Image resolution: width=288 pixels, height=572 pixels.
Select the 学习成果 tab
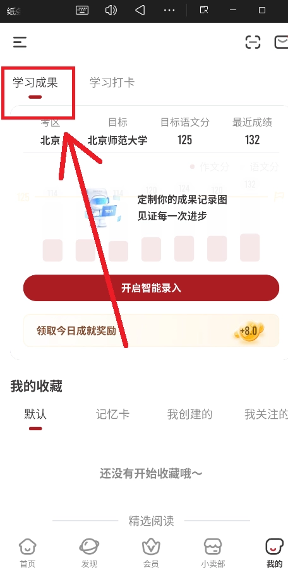coord(35,82)
